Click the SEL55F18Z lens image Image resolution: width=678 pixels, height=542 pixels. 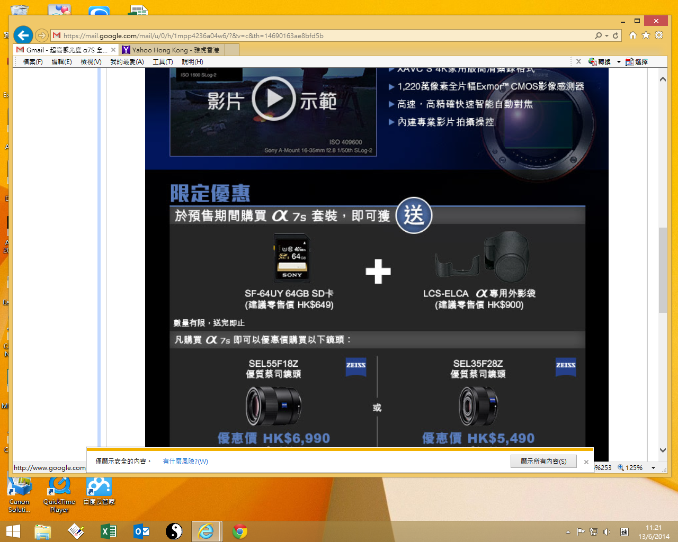coord(273,406)
